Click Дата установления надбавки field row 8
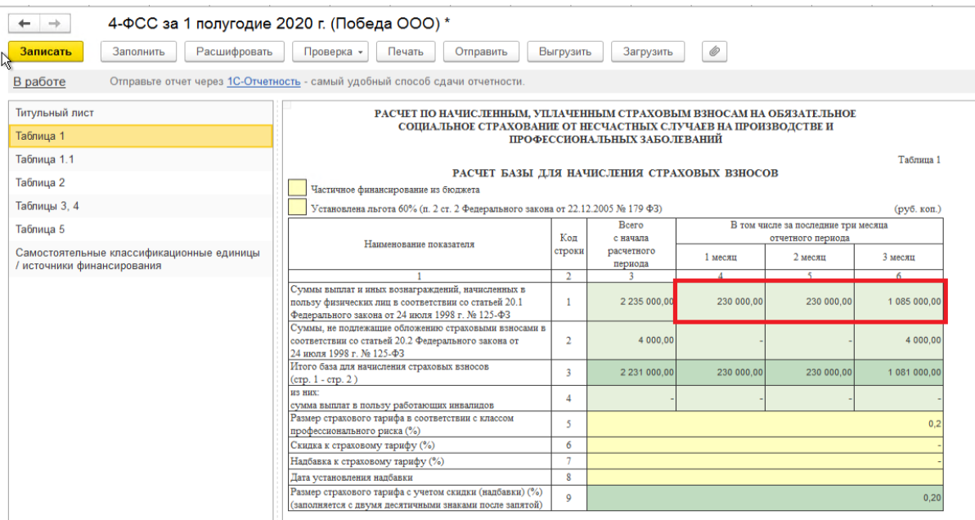 765,477
